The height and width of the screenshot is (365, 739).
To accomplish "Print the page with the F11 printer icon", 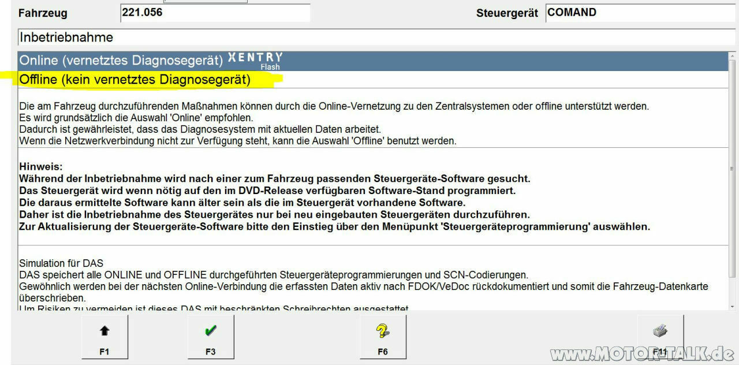I will pyautogui.click(x=659, y=328).
